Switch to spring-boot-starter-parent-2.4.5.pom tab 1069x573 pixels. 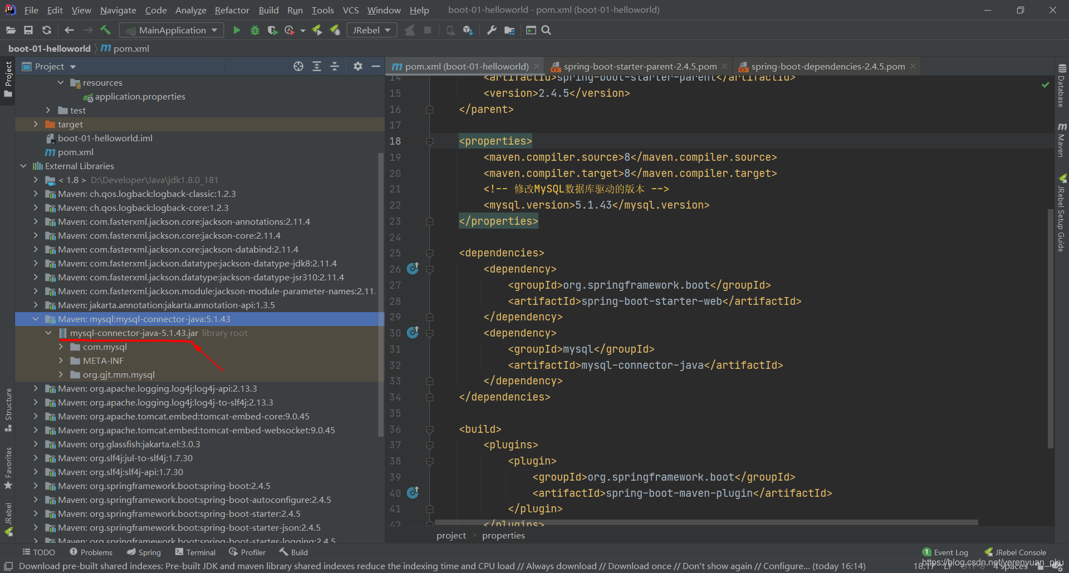pyautogui.click(x=640, y=67)
